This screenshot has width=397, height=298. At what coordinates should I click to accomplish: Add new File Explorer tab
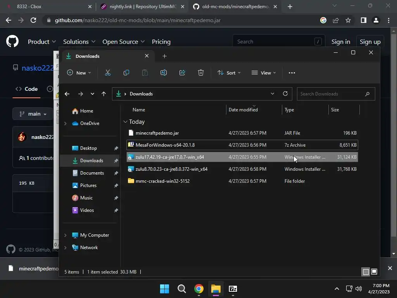[x=164, y=56]
